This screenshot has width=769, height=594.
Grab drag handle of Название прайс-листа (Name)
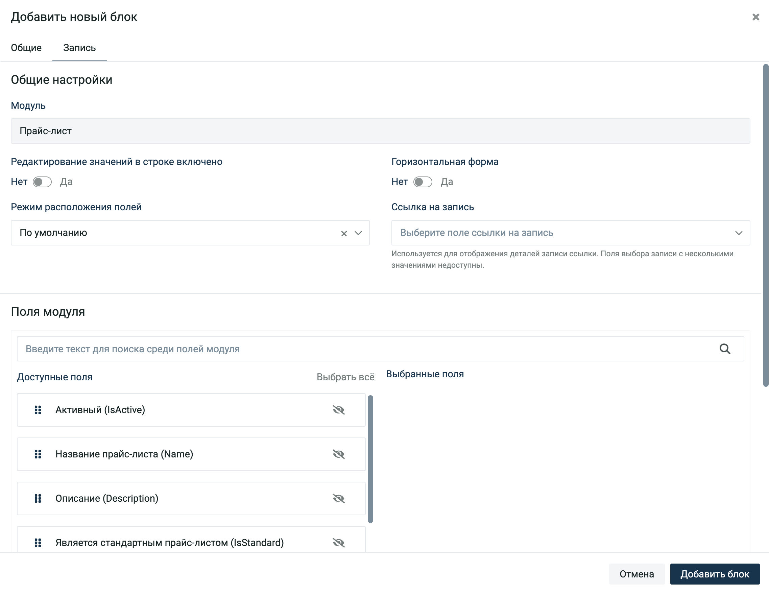[x=38, y=454]
